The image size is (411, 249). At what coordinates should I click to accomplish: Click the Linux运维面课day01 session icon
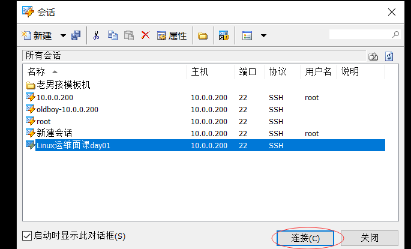[x=31, y=145]
